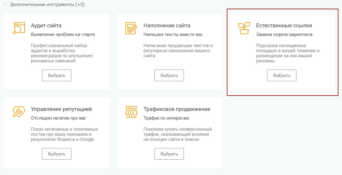Click the Дополнительные инструменты (+5) heading
Viewport: 342px width, 175px height.
pos(47,4)
